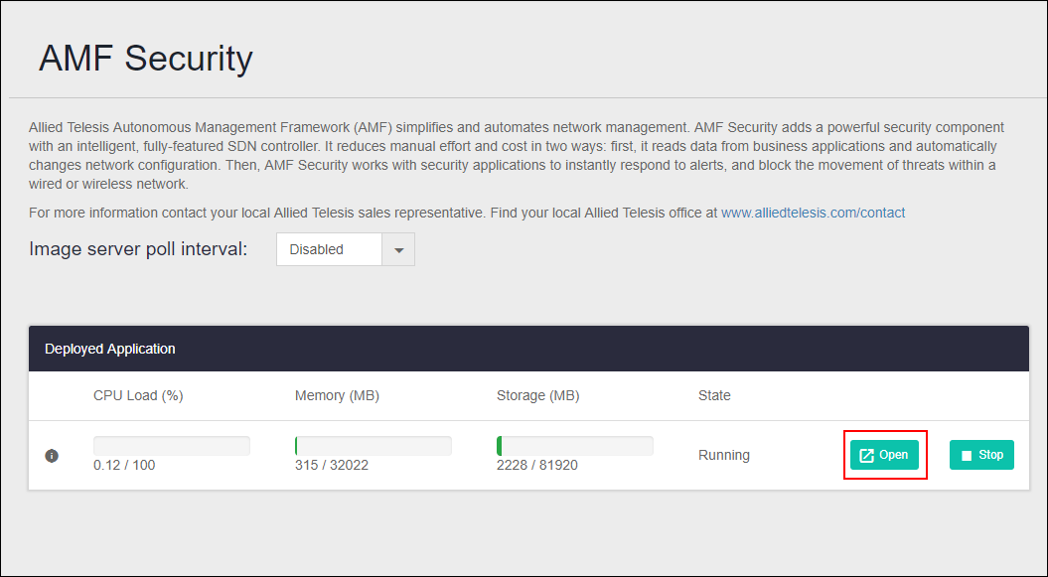The image size is (1048, 577).
Task: Click the Memory usage progress bar
Action: [x=374, y=446]
